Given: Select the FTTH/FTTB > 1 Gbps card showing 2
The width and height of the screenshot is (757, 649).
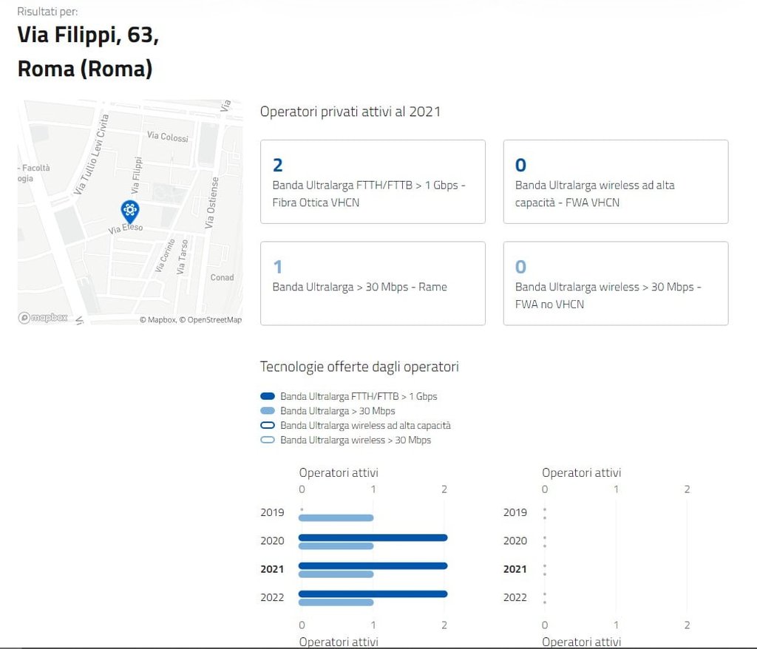Looking at the screenshot, I should (x=373, y=182).
